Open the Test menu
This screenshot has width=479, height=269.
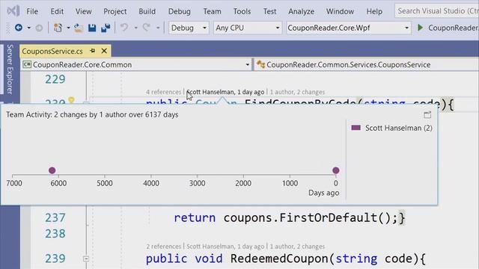(269, 11)
